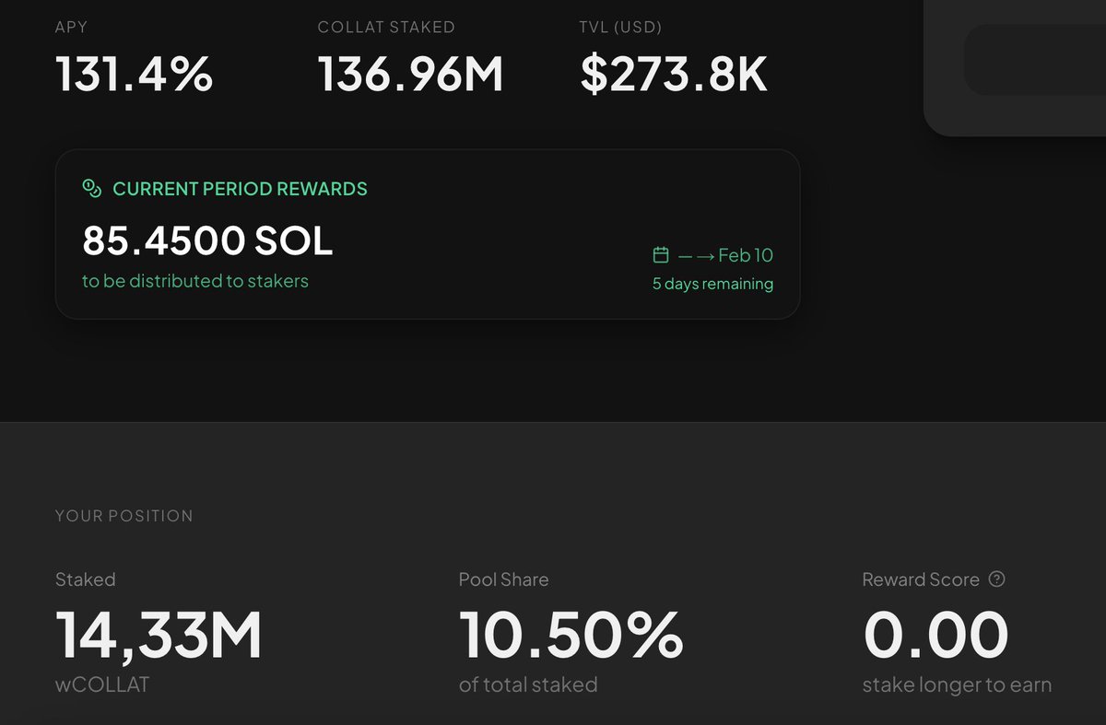Click the Reward Score label
The height and width of the screenshot is (725, 1106).
(x=921, y=579)
